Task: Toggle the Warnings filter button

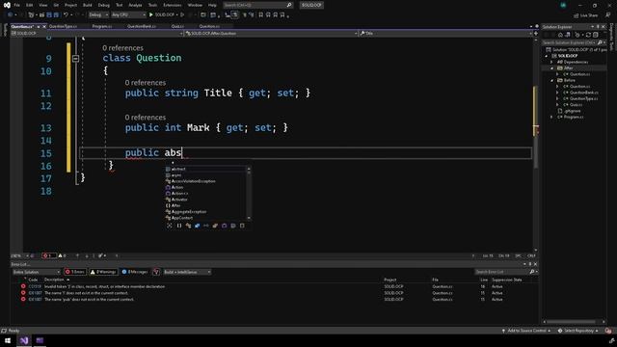Action: (x=103, y=272)
